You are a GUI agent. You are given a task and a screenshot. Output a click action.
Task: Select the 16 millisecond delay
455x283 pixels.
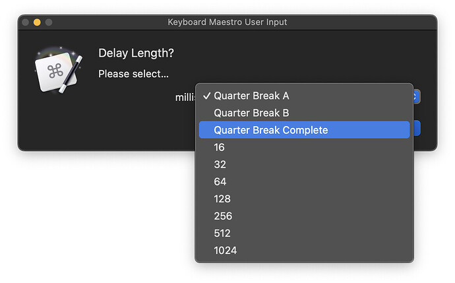(x=220, y=147)
